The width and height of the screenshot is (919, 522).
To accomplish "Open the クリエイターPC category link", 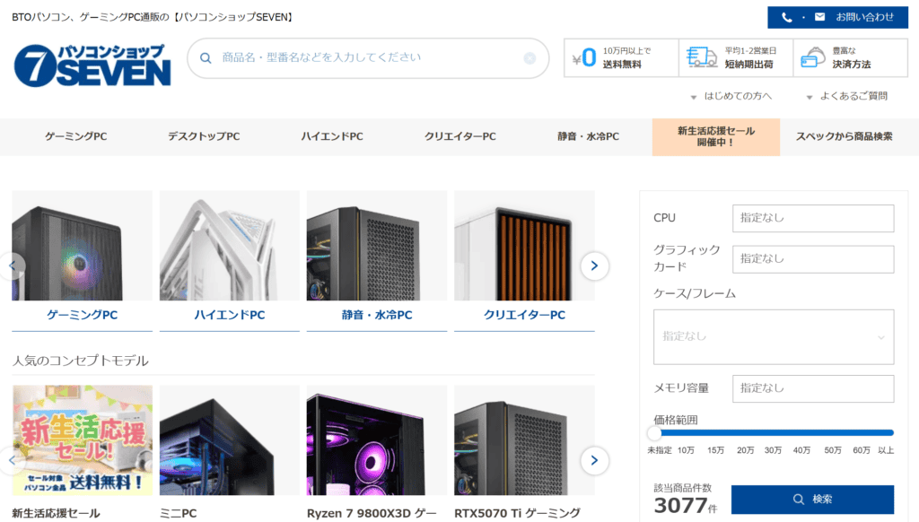I will (524, 314).
